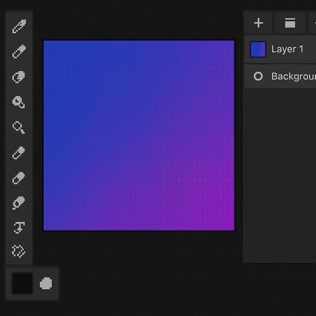This screenshot has width=316, height=316.
Task: Open the black foreground color swatch
Action: click(x=22, y=283)
